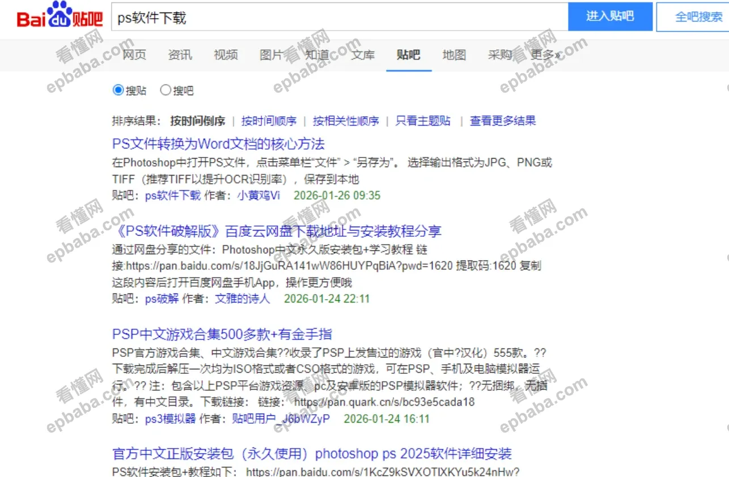Switch to the 视频 tab
This screenshot has width=729, height=477.
pyautogui.click(x=225, y=55)
